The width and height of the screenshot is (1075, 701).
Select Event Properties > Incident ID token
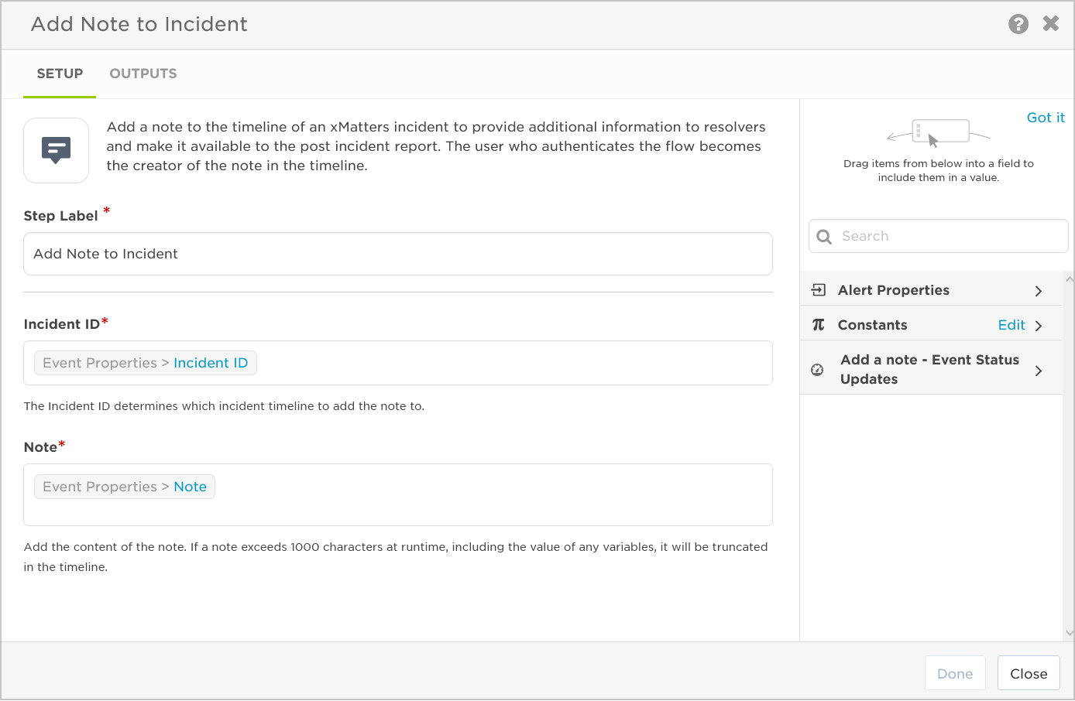pos(146,363)
